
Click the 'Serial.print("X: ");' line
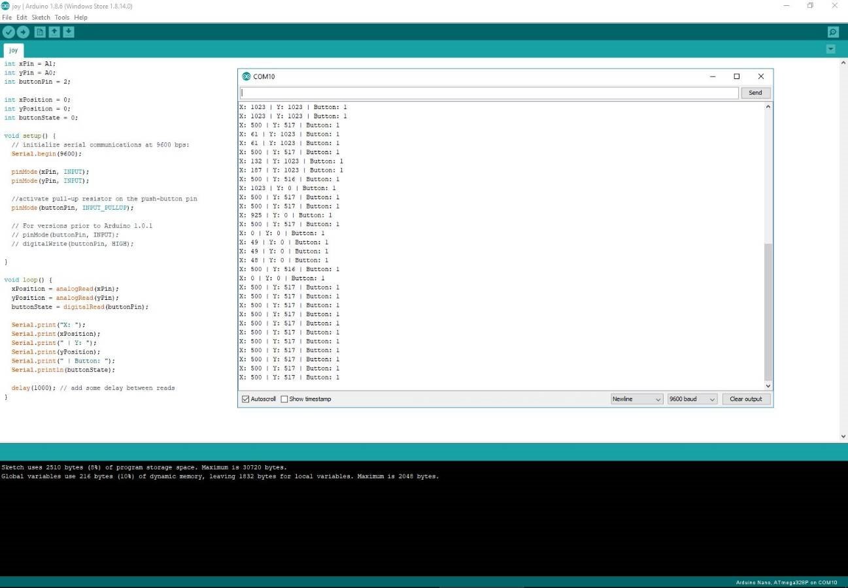48,325
